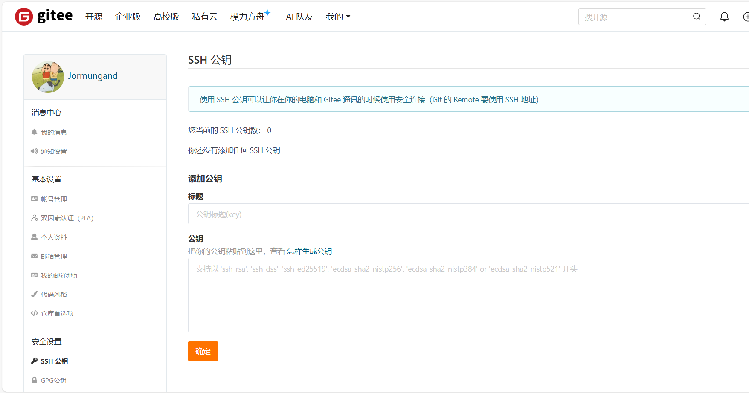The width and height of the screenshot is (749, 393).
Task: Focus the public key textarea
Action: tap(468, 295)
